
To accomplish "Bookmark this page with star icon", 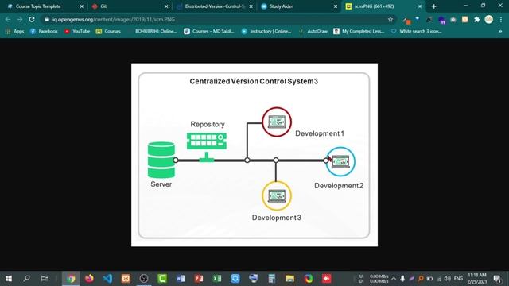I will point(390,19).
